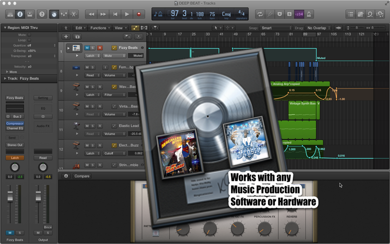Click the Compressor plug-in slot
The height and width of the screenshot is (244, 390).
[15, 123]
